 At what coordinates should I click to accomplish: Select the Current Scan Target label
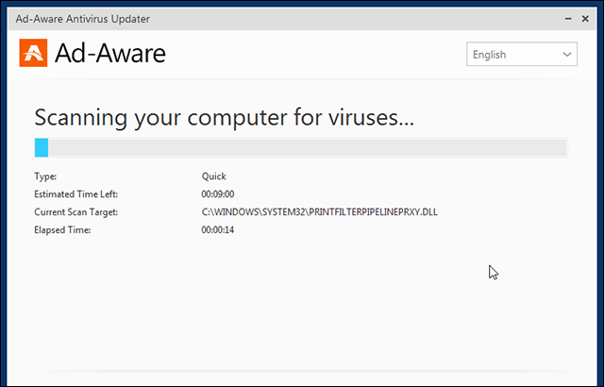(75, 212)
